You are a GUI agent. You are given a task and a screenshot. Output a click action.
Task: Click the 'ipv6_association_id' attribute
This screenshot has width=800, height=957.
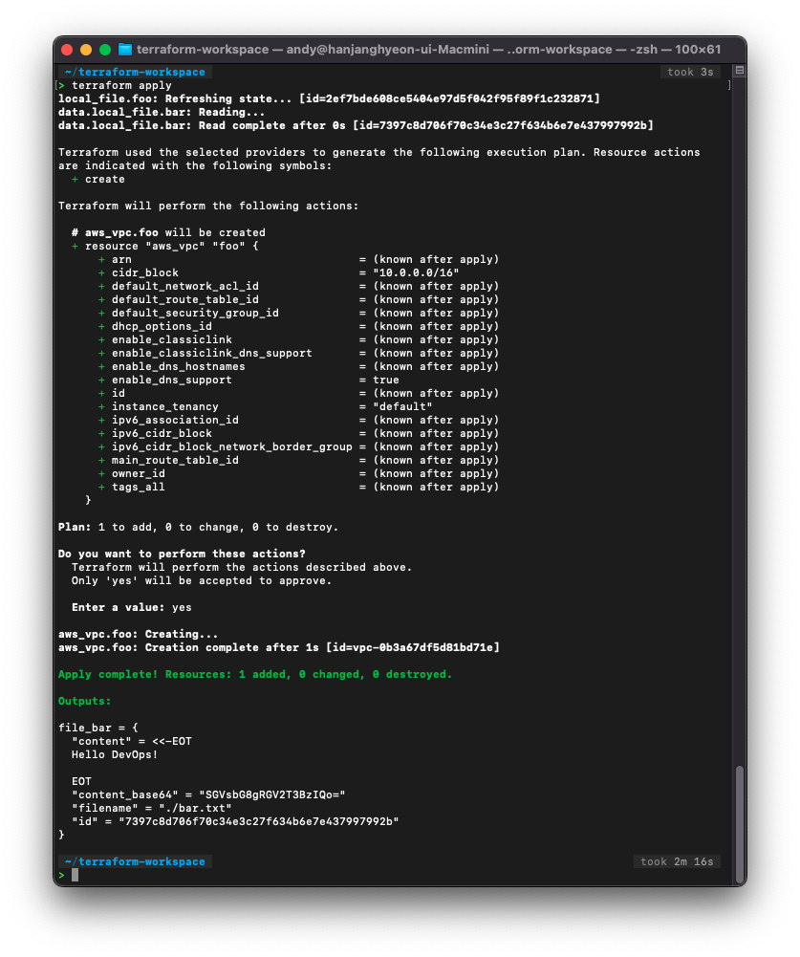tap(175, 420)
